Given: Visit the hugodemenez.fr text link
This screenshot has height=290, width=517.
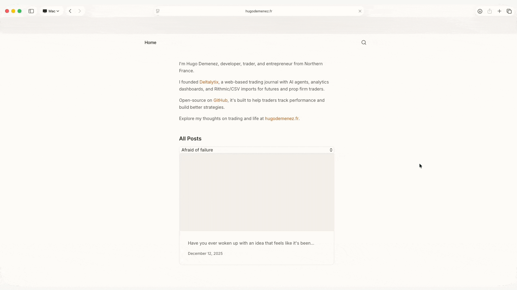Looking at the screenshot, I should click(x=282, y=118).
